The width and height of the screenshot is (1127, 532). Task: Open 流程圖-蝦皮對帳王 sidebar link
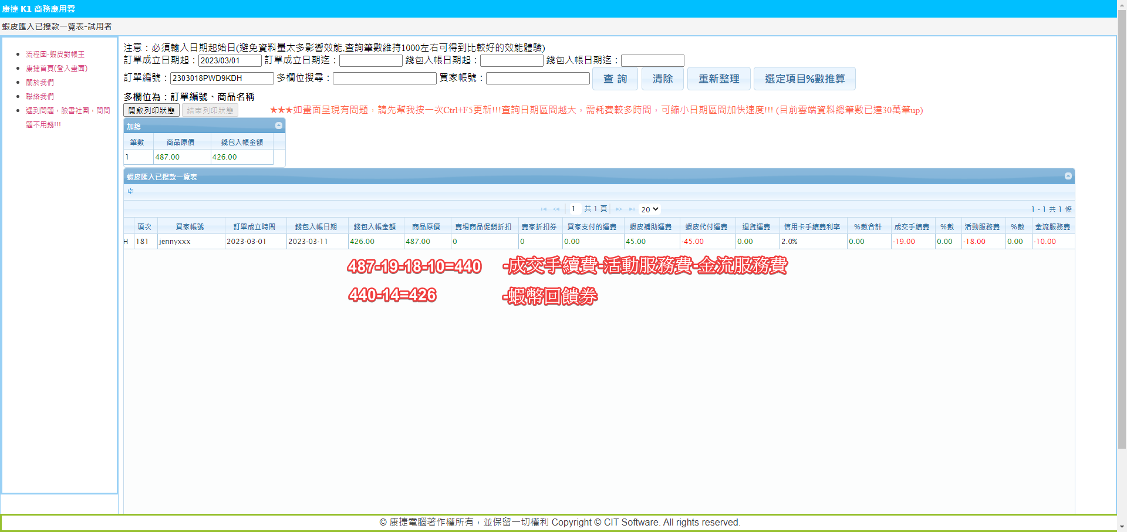(55, 55)
